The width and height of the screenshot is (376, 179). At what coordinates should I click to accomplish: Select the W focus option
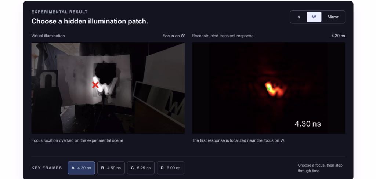point(314,17)
